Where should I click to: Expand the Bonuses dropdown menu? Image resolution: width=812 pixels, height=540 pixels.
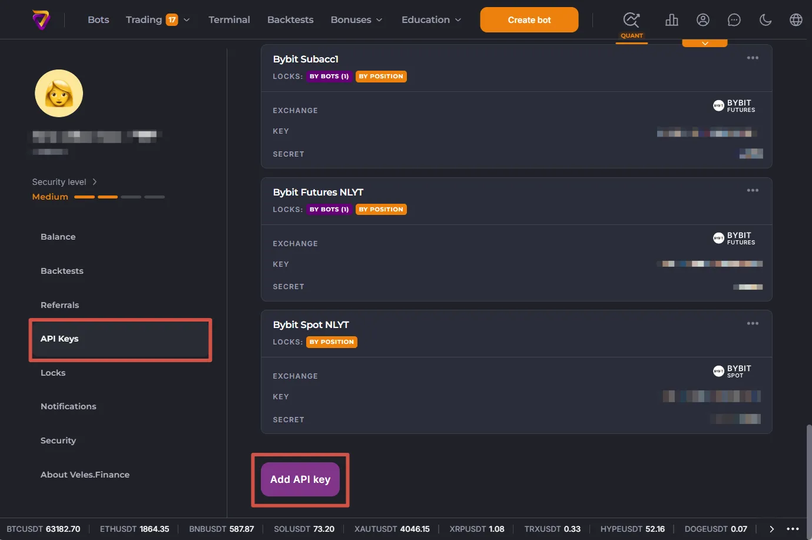379,20
